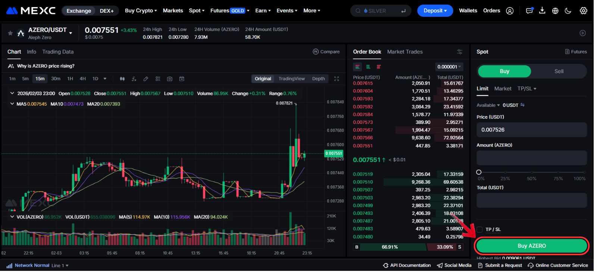
Task: Switch chart view to TradingView
Action: tap(291, 79)
